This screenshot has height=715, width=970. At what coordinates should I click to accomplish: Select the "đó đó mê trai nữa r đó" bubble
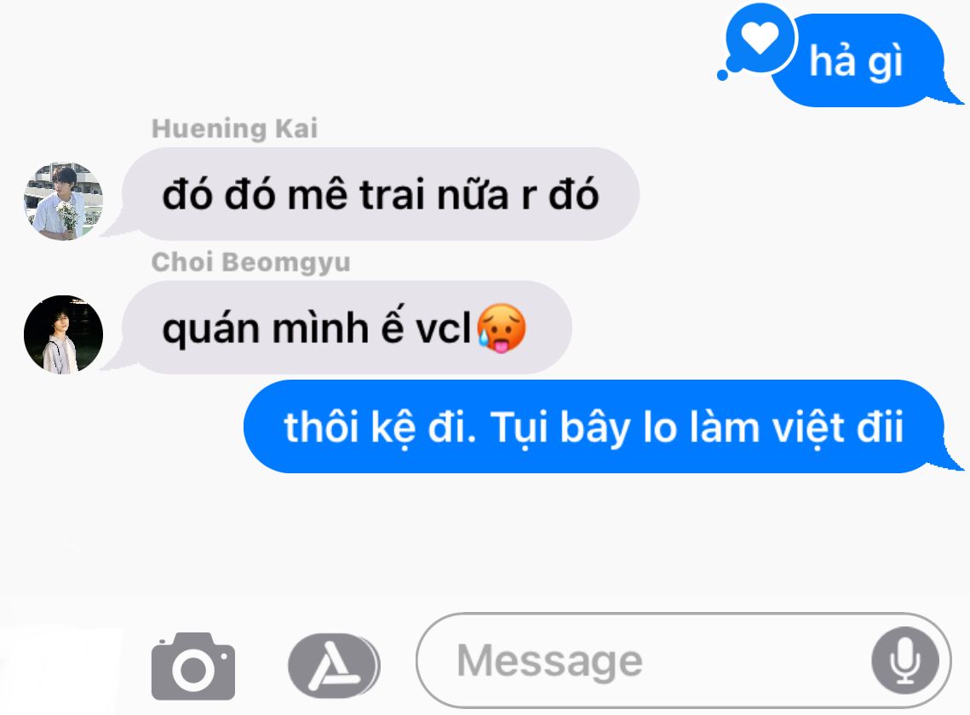coord(380,194)
